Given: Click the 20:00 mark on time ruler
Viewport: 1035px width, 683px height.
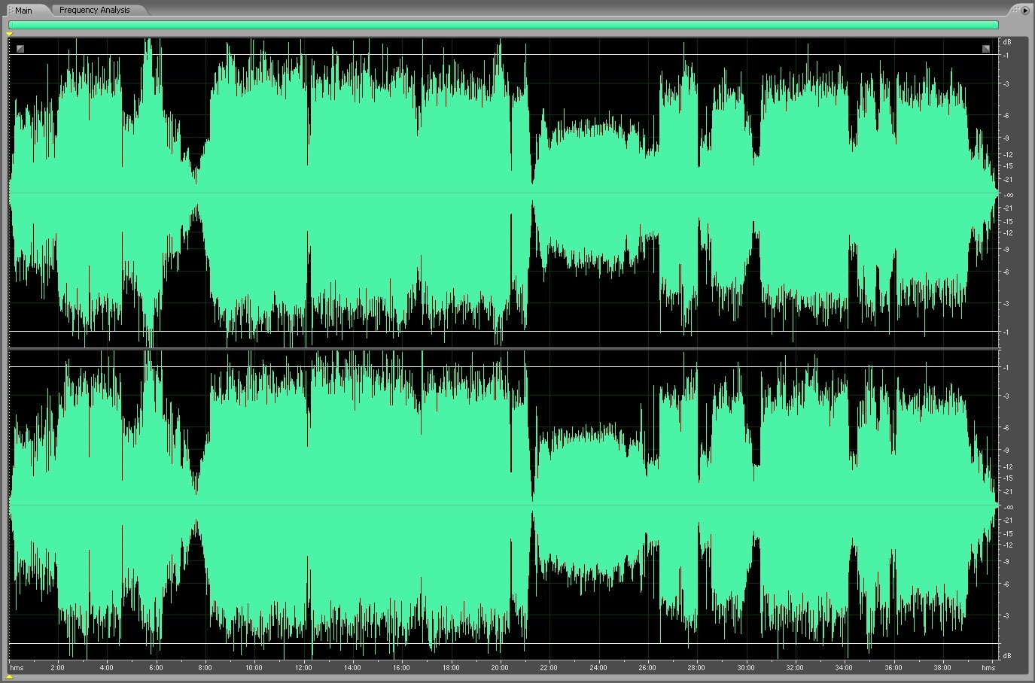Looking at the screenshot, I should 499,667.
